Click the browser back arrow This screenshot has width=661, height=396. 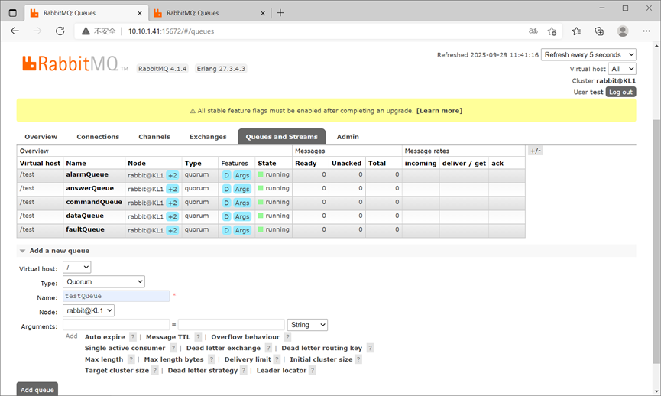point(15,31)
